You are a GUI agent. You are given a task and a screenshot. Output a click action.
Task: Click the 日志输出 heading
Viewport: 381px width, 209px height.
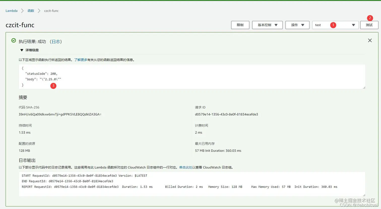pyautogui.click(x=27, y=160)
